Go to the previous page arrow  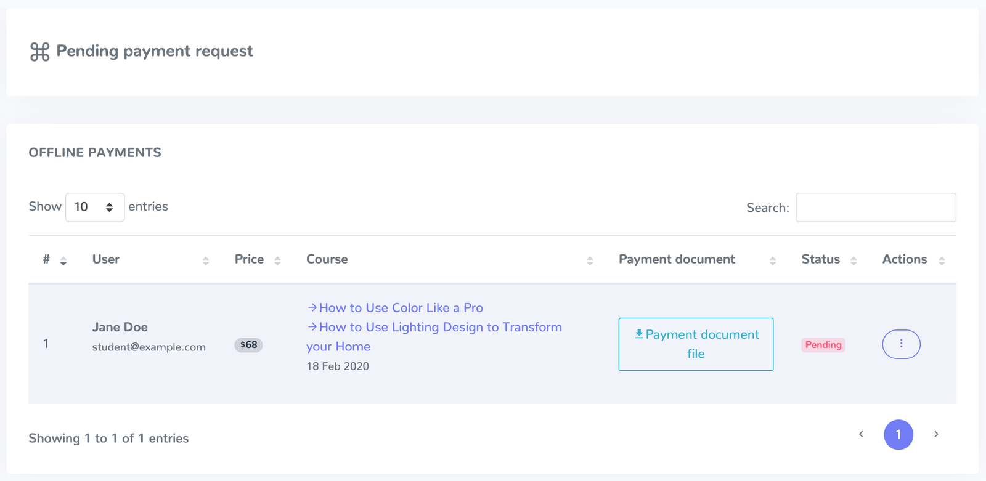coord(861,435)
